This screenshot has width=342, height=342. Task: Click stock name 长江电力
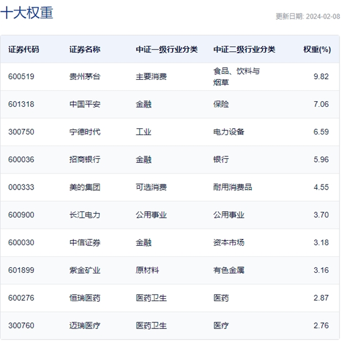pyautogui.click(x=85, y=215)
